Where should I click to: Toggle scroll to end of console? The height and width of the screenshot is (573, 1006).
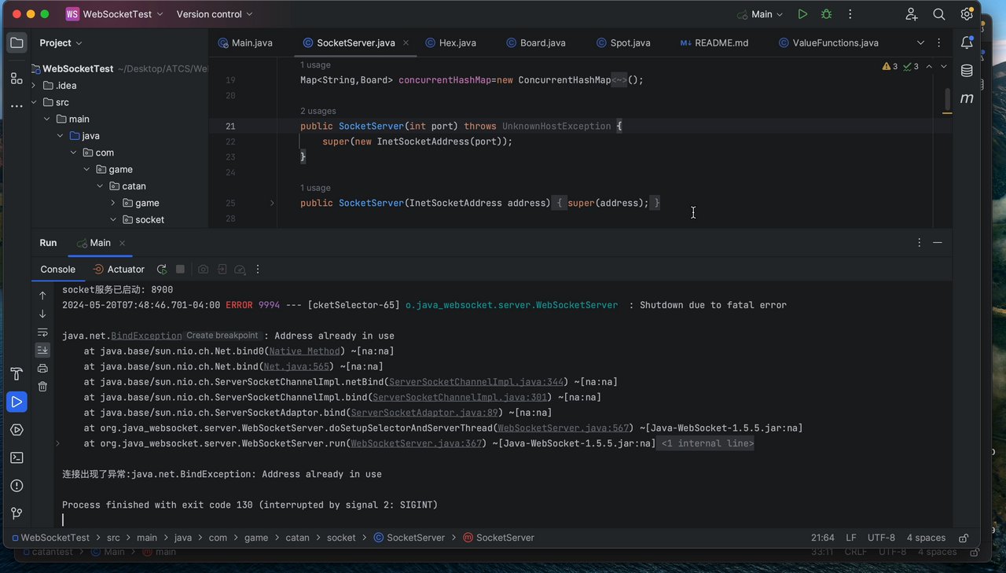[x=42, y=350]
